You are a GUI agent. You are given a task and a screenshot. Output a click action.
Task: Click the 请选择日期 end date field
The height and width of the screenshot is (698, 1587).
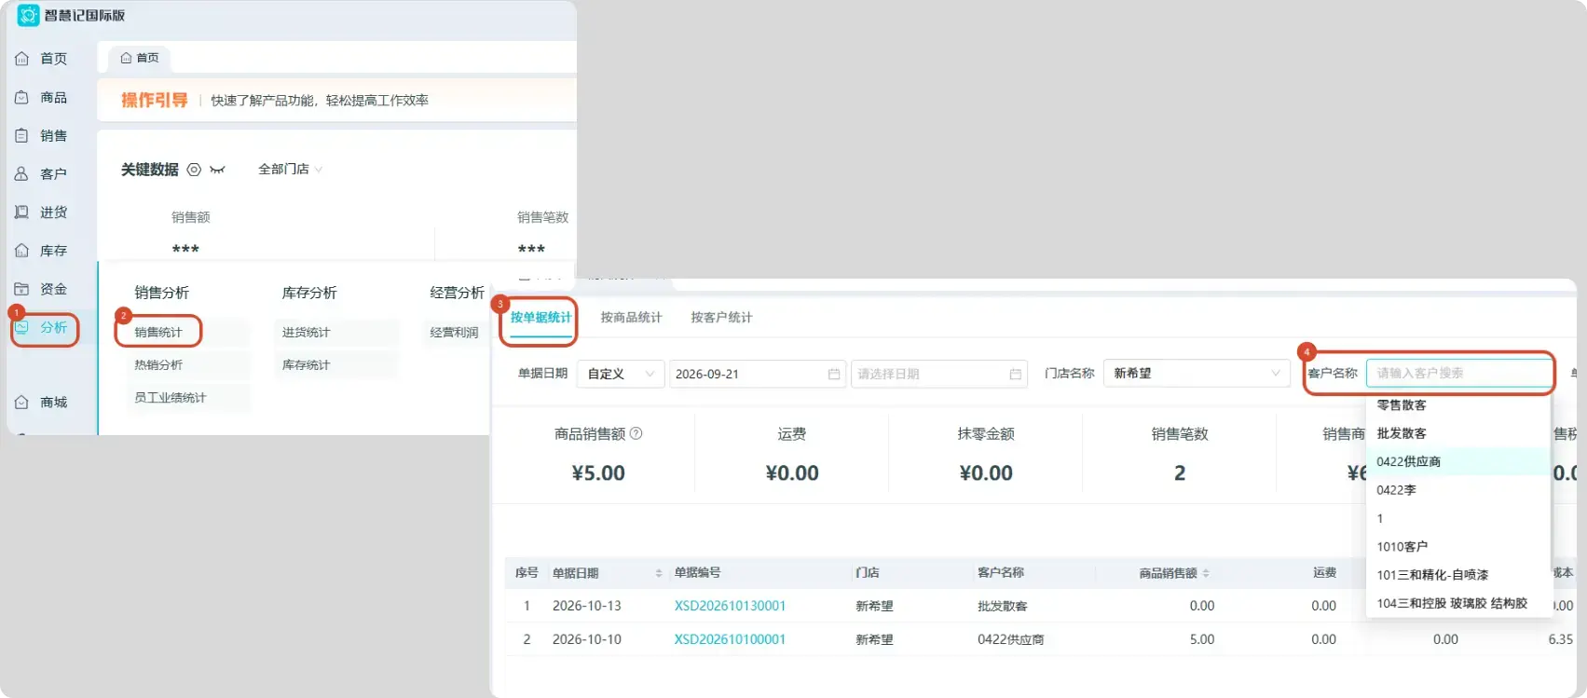(938, 374)
